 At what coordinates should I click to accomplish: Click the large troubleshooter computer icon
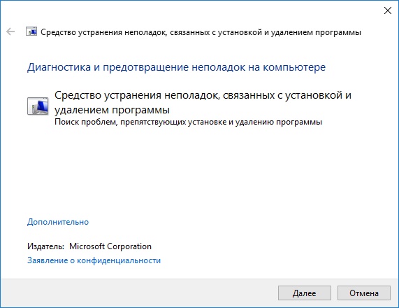38,106
